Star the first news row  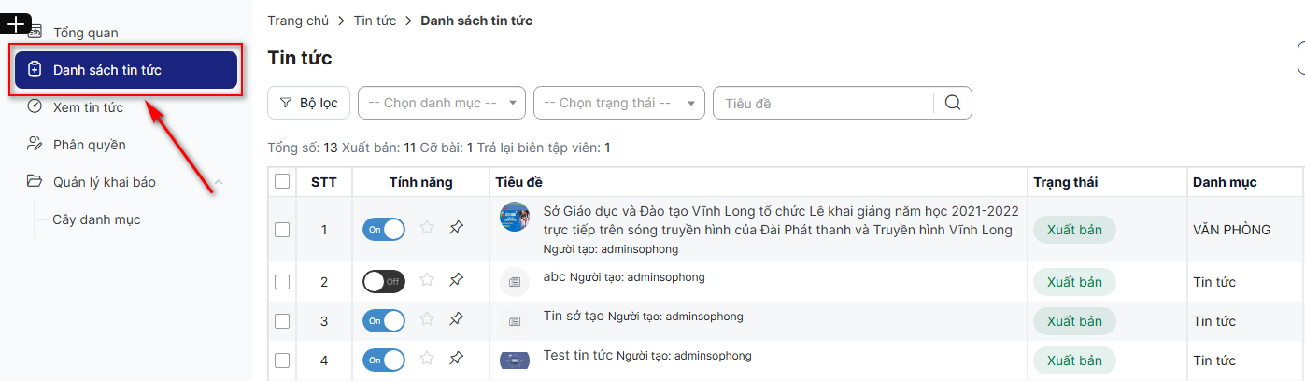[x=427, y=227]
